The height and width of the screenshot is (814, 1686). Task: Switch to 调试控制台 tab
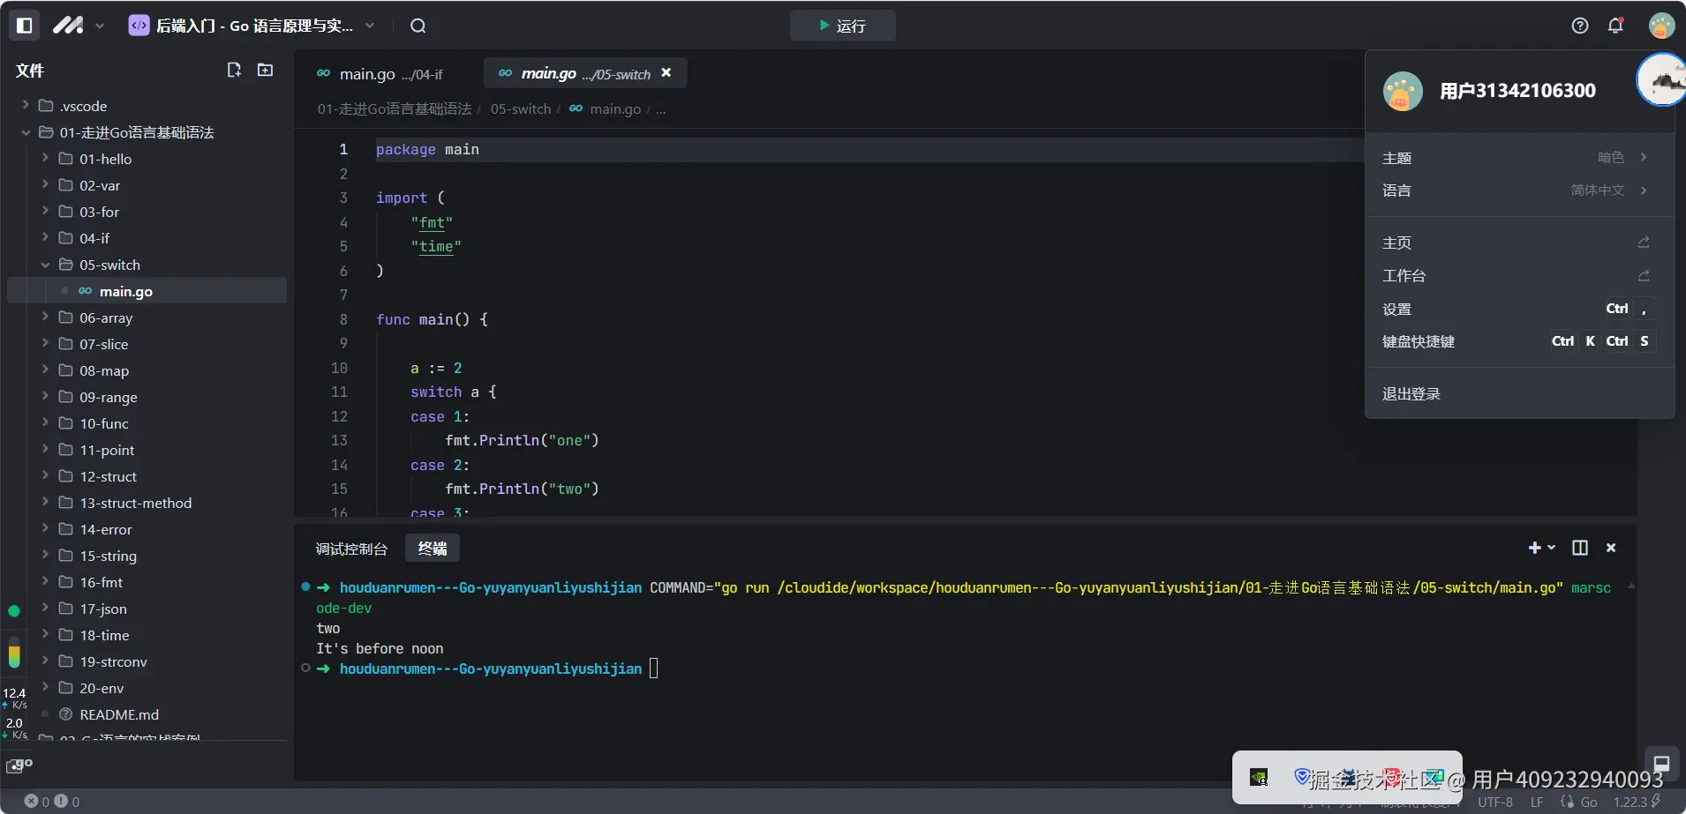tap(351, 549)
